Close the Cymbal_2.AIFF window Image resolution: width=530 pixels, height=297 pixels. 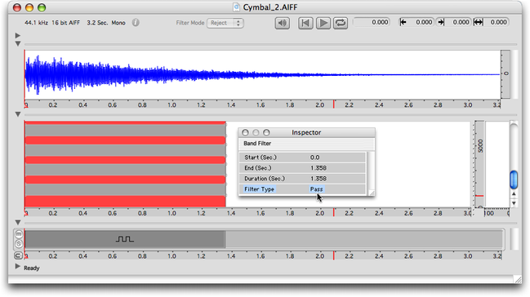click(x=17, y=7)
